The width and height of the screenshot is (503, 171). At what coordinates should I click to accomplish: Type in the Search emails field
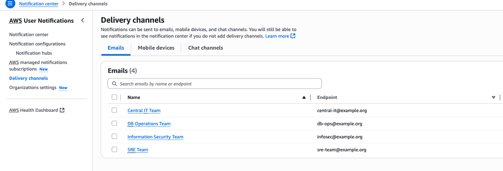(x=218, y=84)
